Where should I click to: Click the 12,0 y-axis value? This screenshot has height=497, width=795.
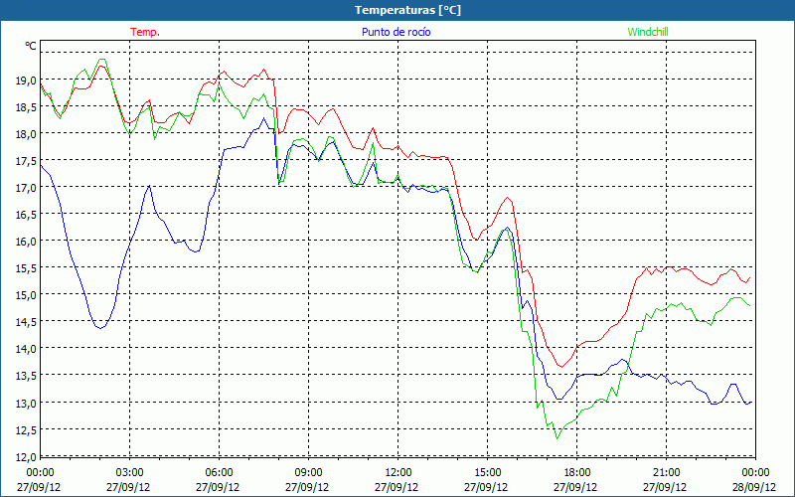[x=26, y=456]
